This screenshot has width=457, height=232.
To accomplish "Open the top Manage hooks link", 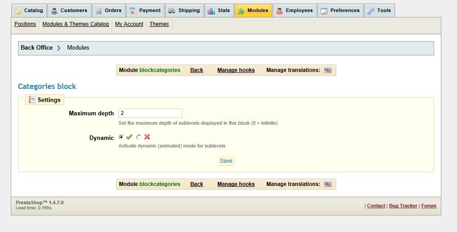I will [x=236, y=70].
